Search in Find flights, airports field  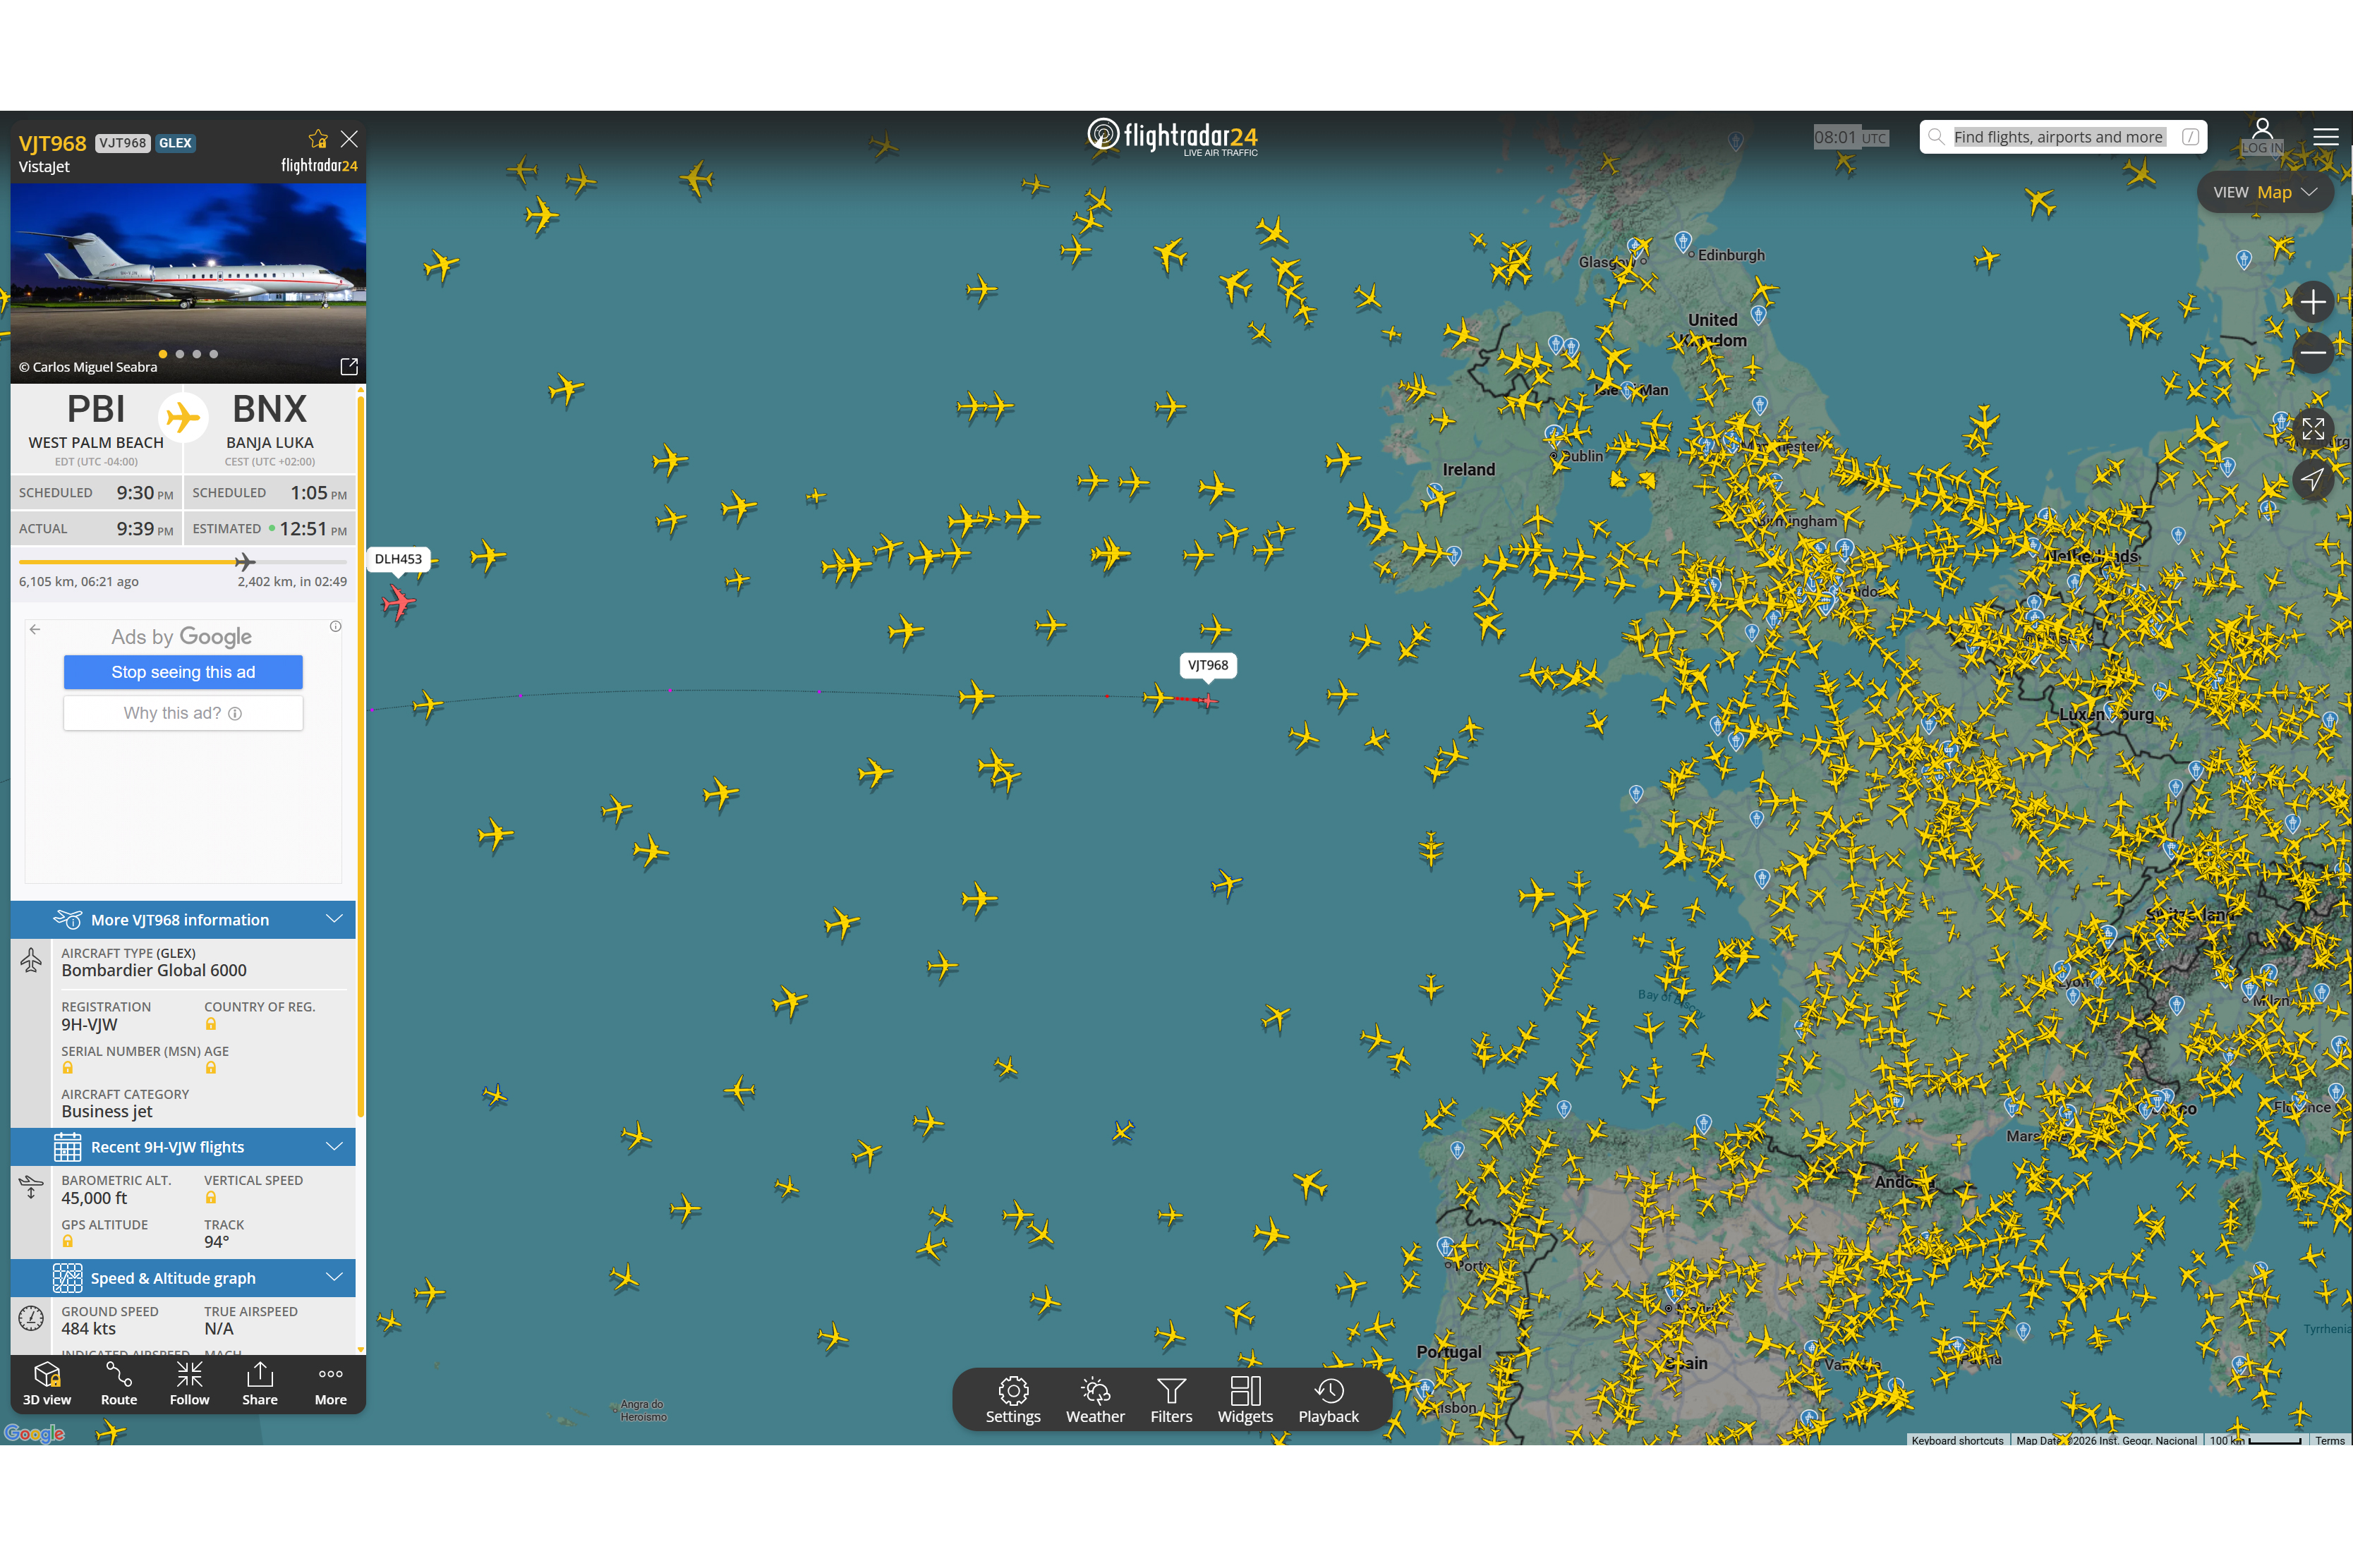click(2062, 137)
